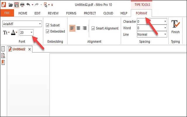Open the undo history dropdown arrow
Viewport: 187px width, 117px height.
pos(32,5)
